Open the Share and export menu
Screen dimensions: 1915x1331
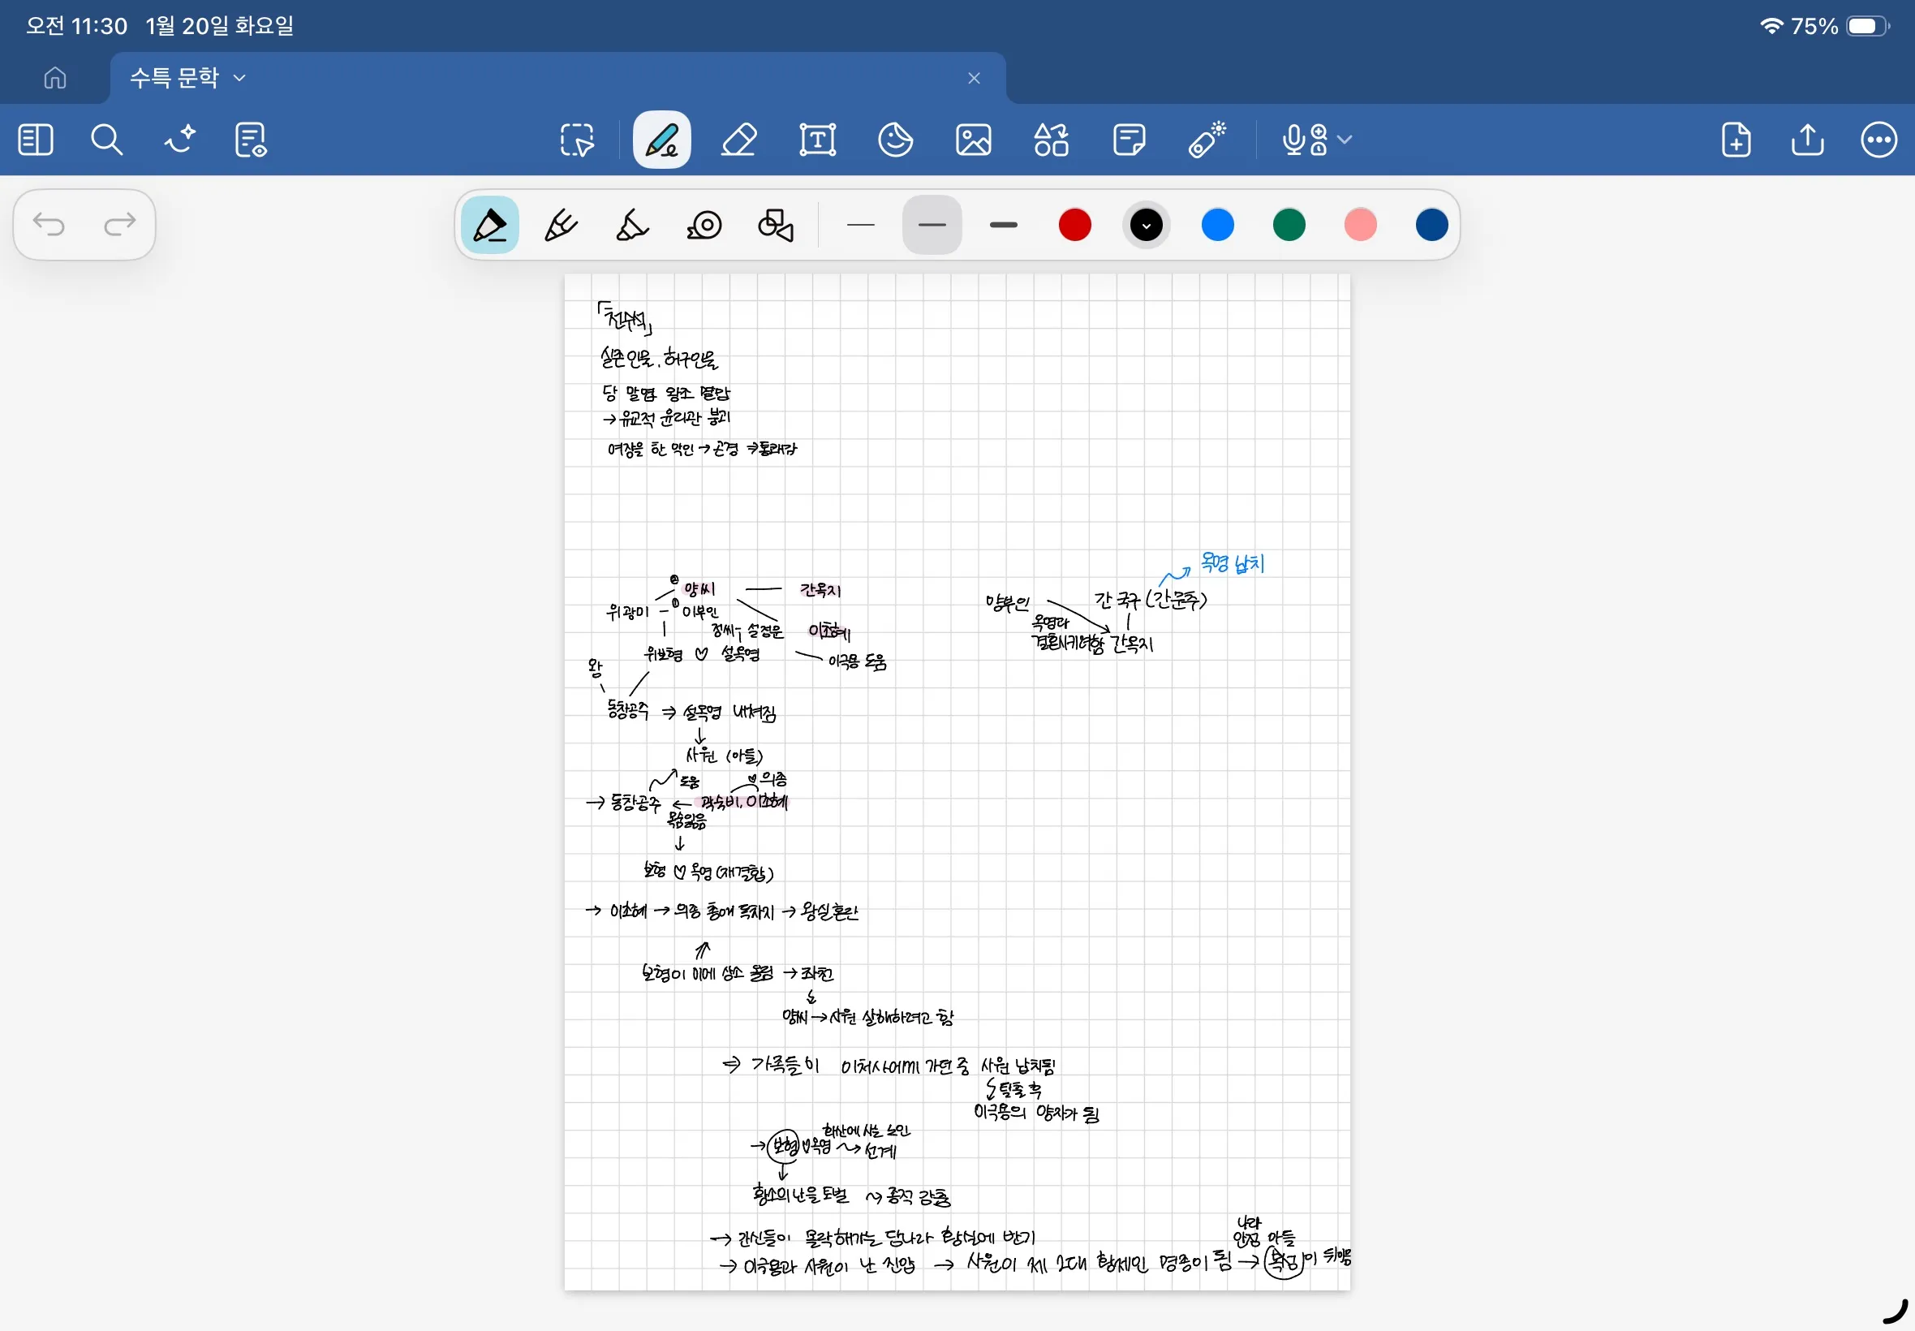[1806, 140]
